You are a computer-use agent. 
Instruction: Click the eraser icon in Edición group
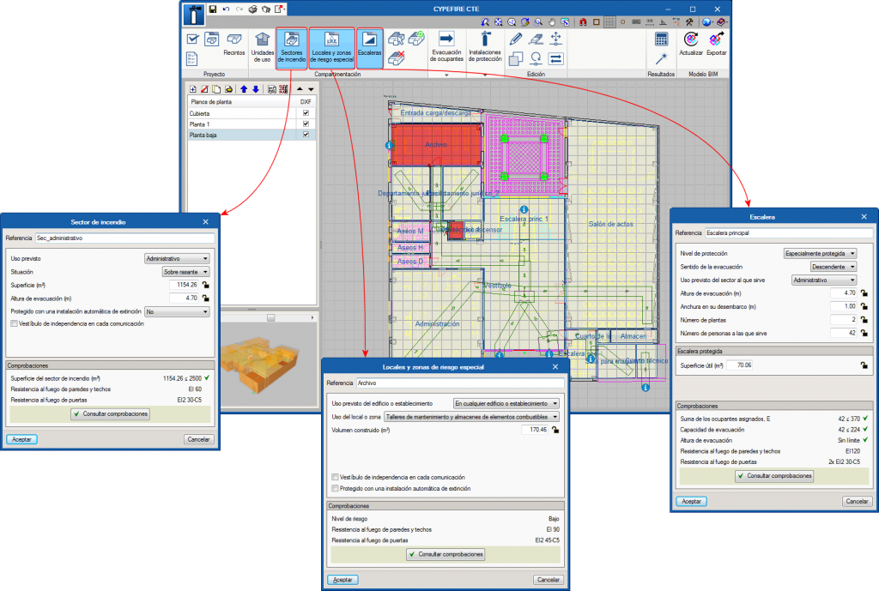tap(536, 39)
